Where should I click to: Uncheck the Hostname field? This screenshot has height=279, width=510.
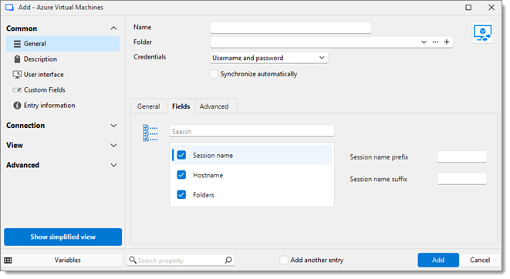click(181, 175)
